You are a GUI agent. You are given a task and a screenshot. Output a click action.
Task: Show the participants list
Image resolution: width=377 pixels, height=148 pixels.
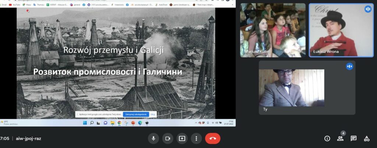point(340,138)
